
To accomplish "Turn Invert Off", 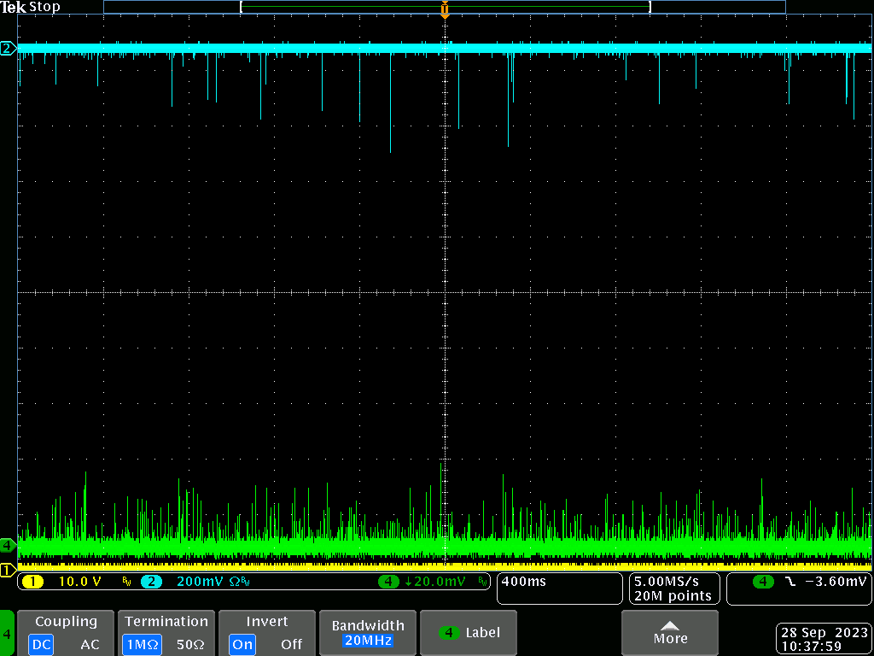I will tap(291, 644).
